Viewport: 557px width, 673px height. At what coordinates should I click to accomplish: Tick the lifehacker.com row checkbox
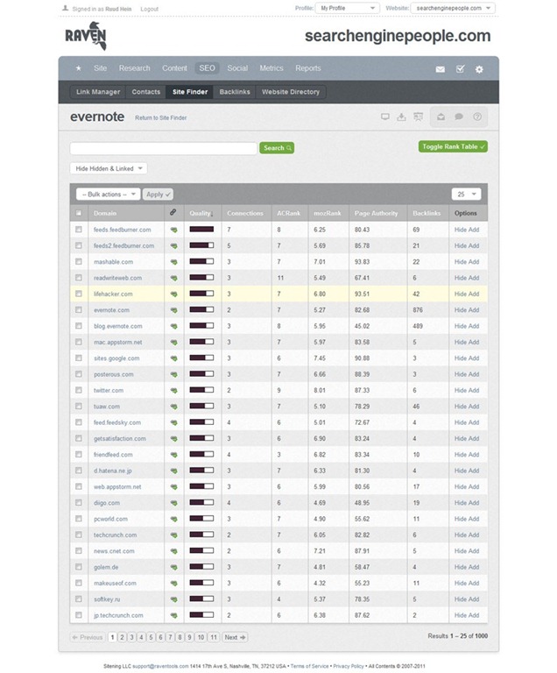[79, 294]
